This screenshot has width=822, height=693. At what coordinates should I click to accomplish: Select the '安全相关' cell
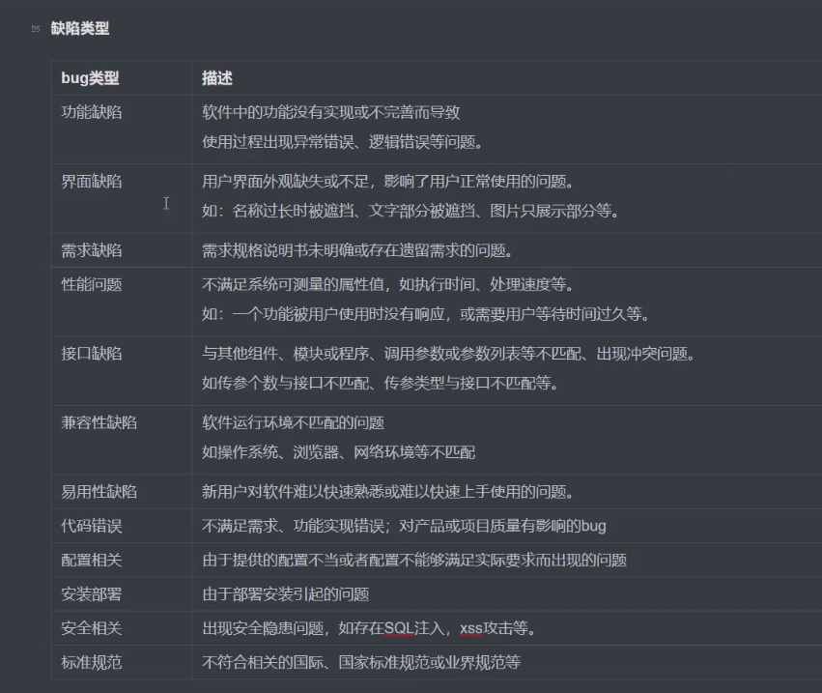(x=121, y=628)
